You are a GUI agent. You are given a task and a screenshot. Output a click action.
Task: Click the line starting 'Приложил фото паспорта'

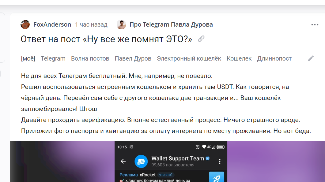[x=166, y=131]
